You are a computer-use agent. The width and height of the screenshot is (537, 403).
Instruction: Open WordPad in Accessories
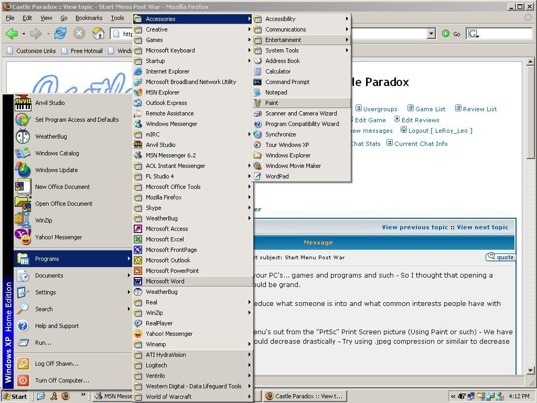click(302, 176)
